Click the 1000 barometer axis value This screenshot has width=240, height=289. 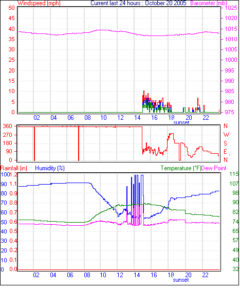pos(231,60)
